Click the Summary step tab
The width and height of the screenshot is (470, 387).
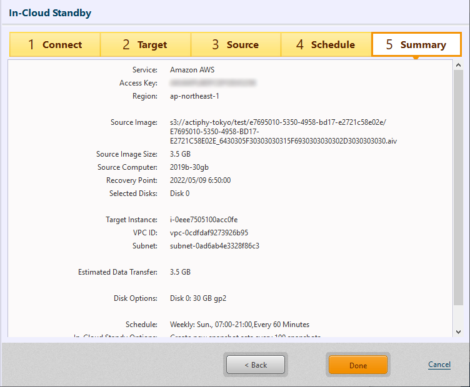(416, 45)
